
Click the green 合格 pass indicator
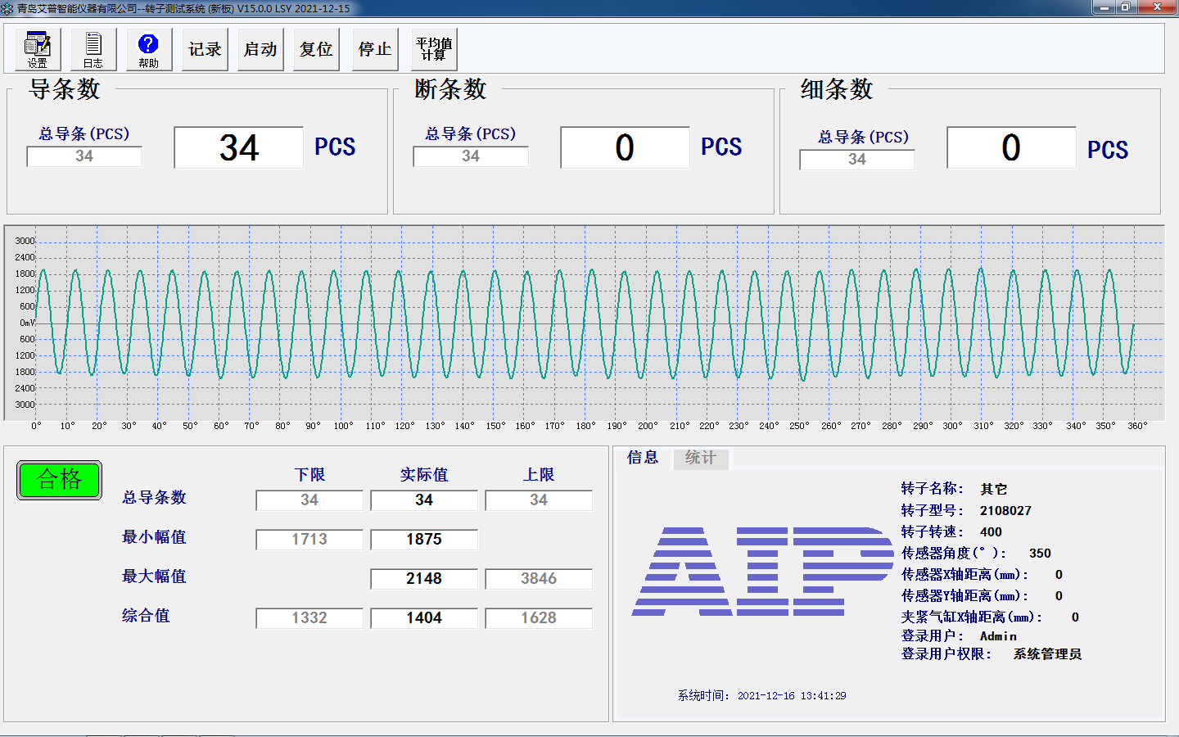(59, 481)
